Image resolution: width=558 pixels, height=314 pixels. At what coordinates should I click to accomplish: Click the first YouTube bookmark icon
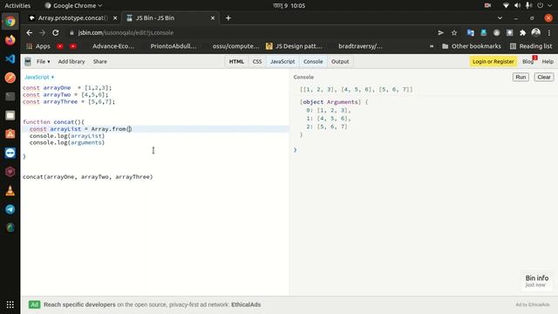(x=60, y=46)
